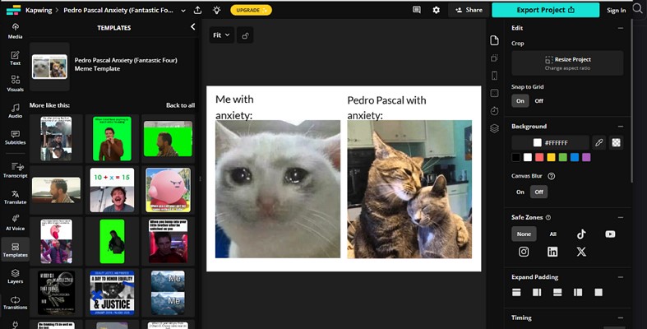The height and width of the screenshot is (329, 647).
Task: Click the search magnifier icon
Action: 637,9
